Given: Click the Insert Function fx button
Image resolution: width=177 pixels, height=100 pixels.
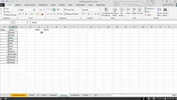Looking at the screenshot, I should pyautogui.click(x=27, y=22).
